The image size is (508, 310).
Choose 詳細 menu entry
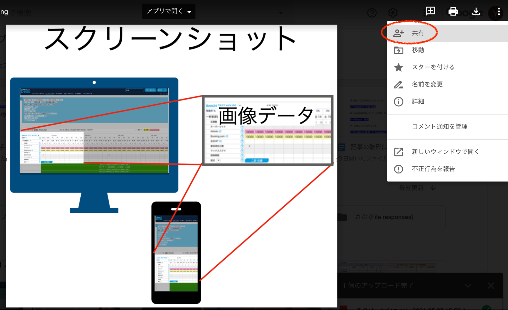pyautogui.click(x=418, y=102)
